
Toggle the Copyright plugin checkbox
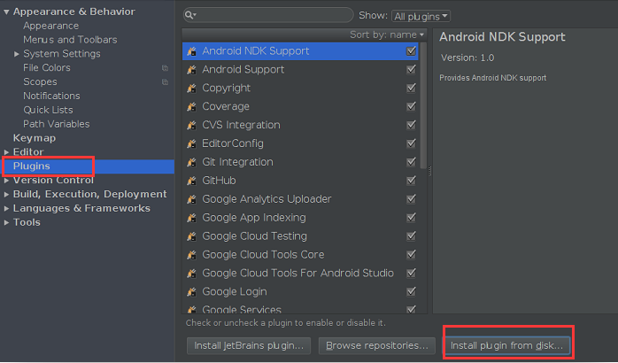[x=411, y=88]
